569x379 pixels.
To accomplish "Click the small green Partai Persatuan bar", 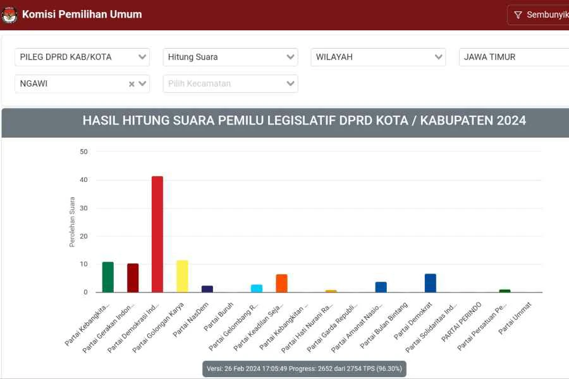I will [x=505, y=291].
